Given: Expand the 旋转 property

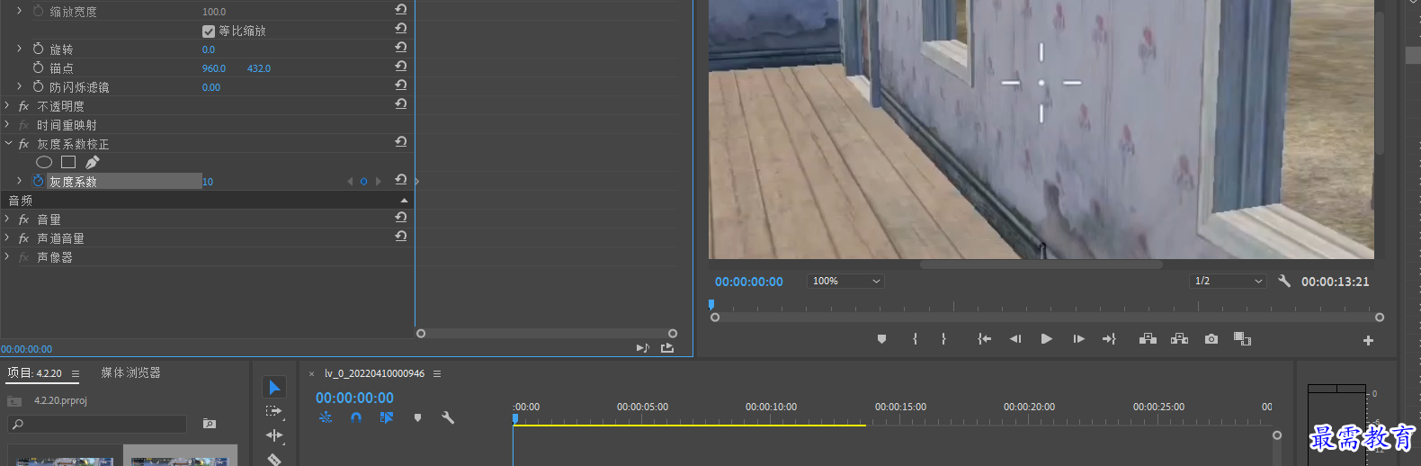Looking at the screenshot, I should pos(19,49).
